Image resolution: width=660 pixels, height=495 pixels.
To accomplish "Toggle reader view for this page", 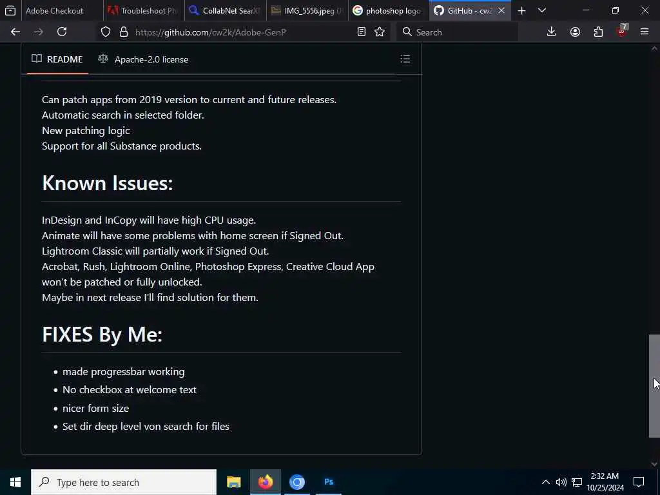I will [x=361, y=32].
